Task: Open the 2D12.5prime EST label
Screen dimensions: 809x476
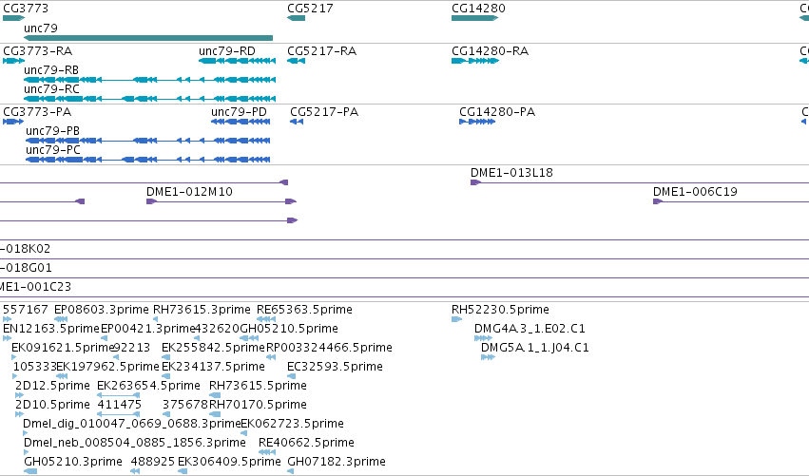Action: tap(52, 386)
